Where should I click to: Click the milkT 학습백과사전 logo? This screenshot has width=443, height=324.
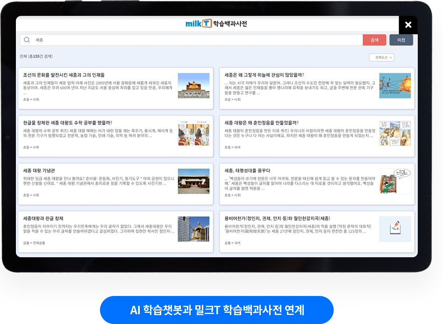click(216, 24)
